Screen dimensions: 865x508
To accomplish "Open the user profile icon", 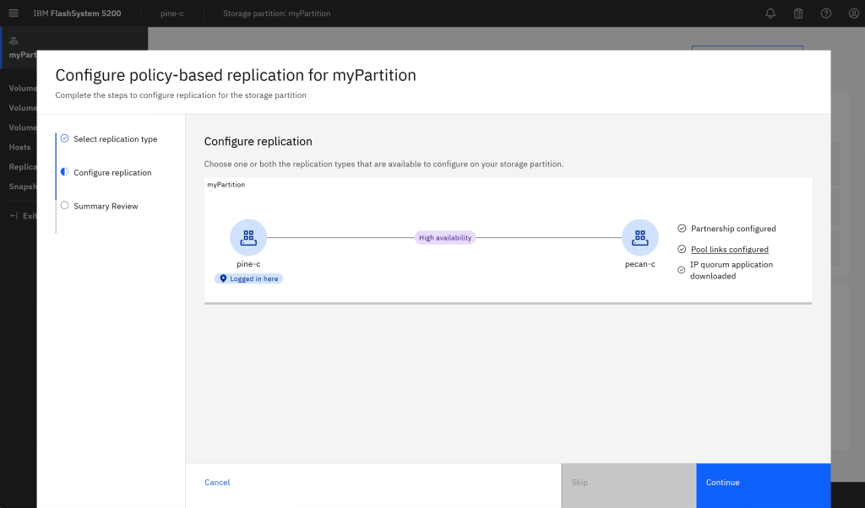I will (853, 14).
